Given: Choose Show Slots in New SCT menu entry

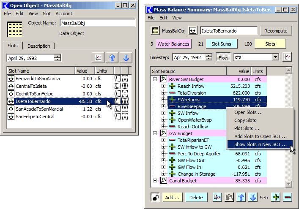Looking at the screenshot, I should coord(260,144).
